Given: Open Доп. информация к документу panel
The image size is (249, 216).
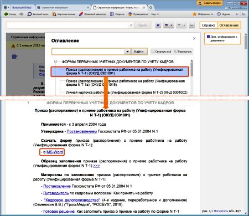Looking at the screenshot, I should [222, 39].
